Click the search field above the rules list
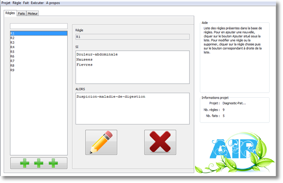The image size is (283, 183). coord(39,26)
